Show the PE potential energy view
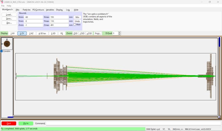This screenshot has height=131, width=222. click(62, 33)
